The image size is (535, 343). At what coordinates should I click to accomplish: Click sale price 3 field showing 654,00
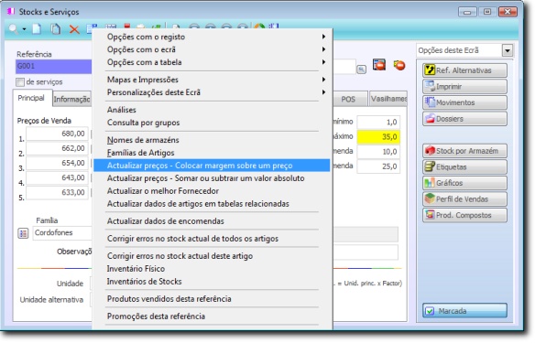point(58,163)
